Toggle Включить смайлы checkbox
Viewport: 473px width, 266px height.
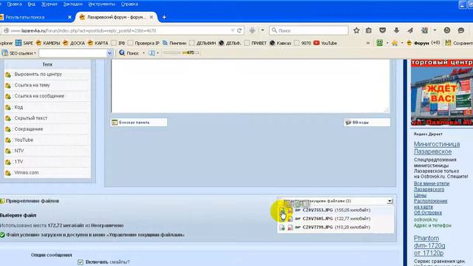click(81, 262)
